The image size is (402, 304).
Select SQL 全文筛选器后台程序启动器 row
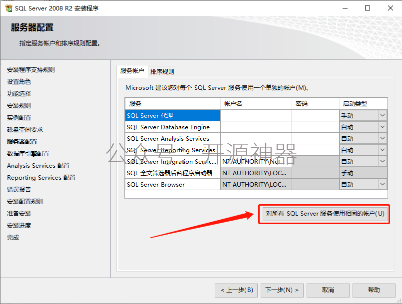pos(173,173)
